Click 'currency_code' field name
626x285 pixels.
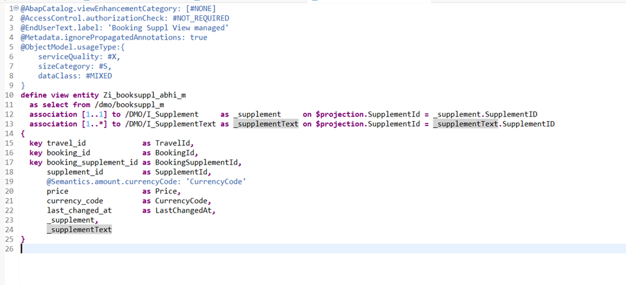point(74,201)
